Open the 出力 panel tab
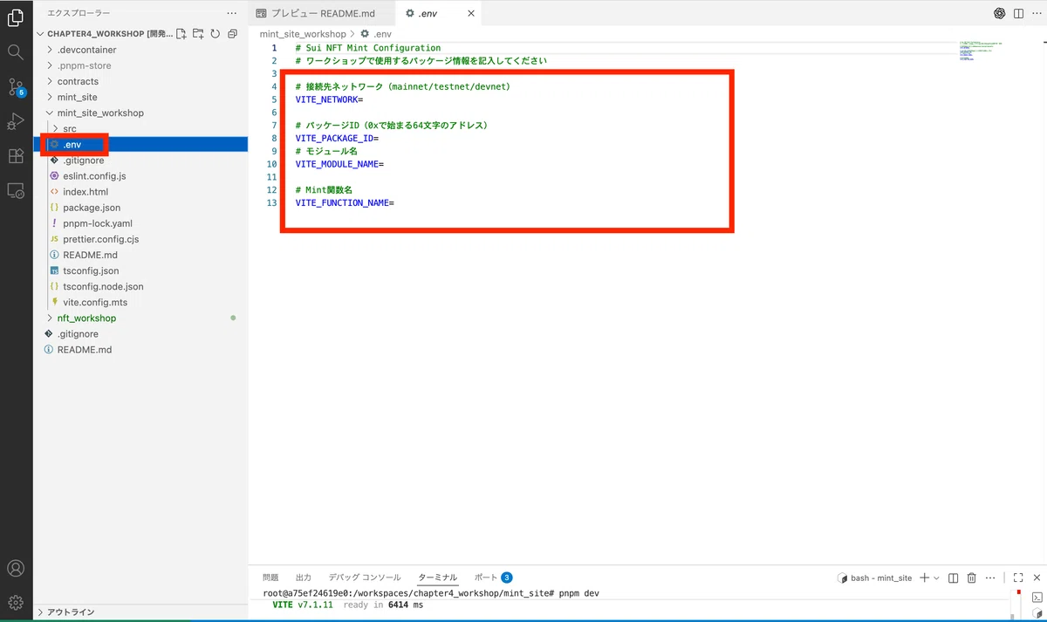The height and width of the screenshot is (622, 1047). (304, 578)
